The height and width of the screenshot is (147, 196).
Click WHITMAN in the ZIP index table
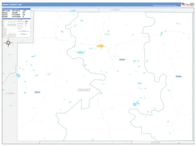16,17
